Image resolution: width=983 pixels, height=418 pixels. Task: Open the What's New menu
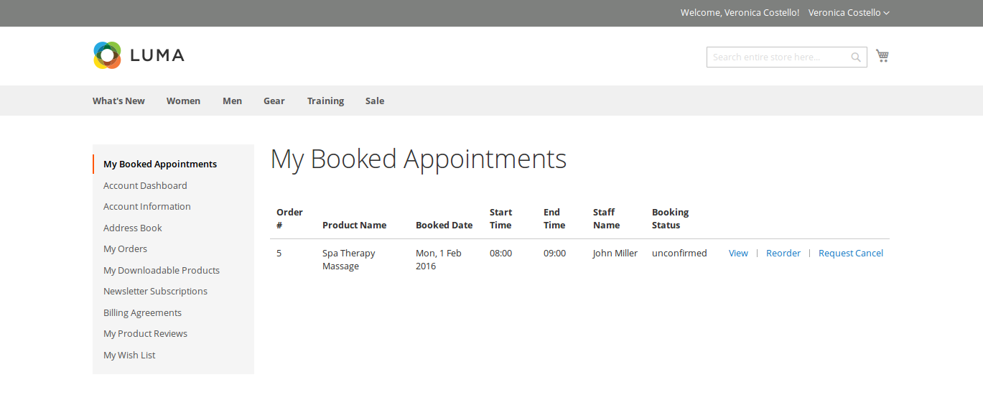(118, 101)
